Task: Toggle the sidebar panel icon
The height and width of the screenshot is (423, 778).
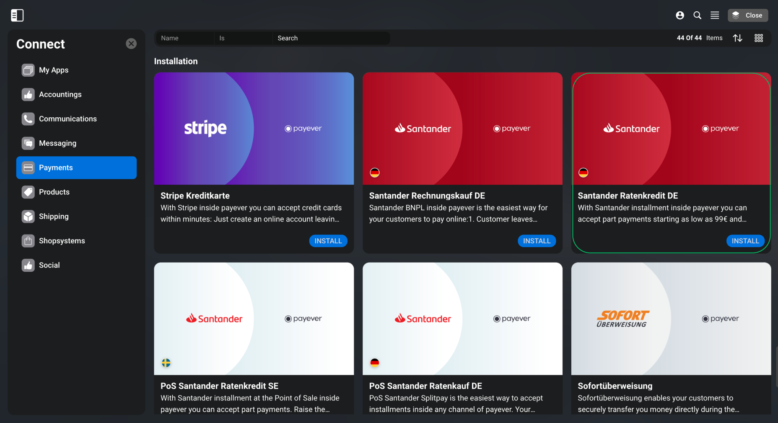Action: click(17, 15)
